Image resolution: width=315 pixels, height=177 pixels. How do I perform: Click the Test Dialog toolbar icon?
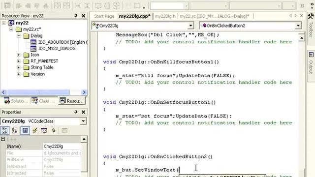tap(7, 5)
